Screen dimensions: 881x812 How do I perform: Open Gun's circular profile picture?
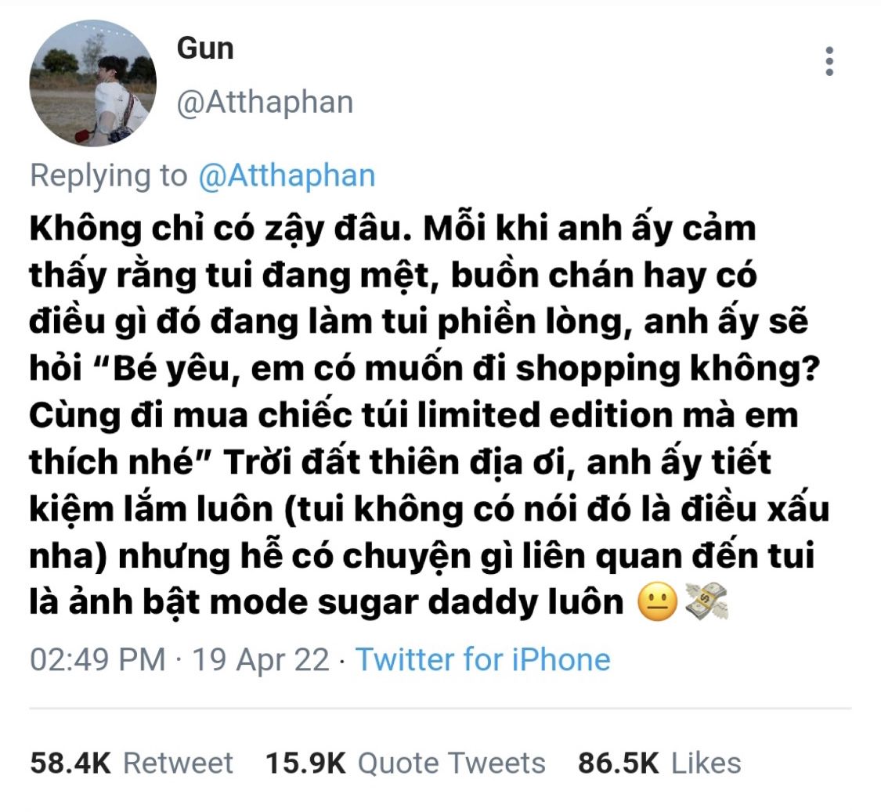pos(92,83)
